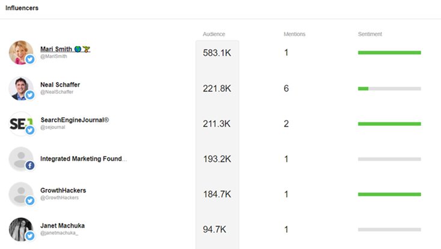This screenshot has width=441, height=249.
Task: Click Neal Schaffer's sentiment bar
Action: [389, 89]
